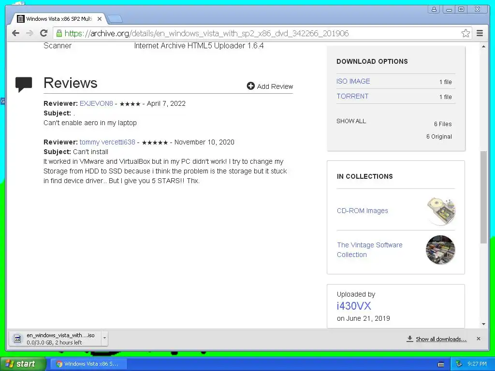The width and height of the screenshot is (495, 371).
Task: Open the Chrome user profile button
Action: pyautogui.click(x=434, y=10)
